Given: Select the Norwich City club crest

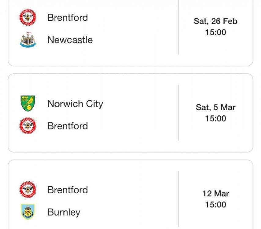Looking at the screenshot, I should click(28, 104).
